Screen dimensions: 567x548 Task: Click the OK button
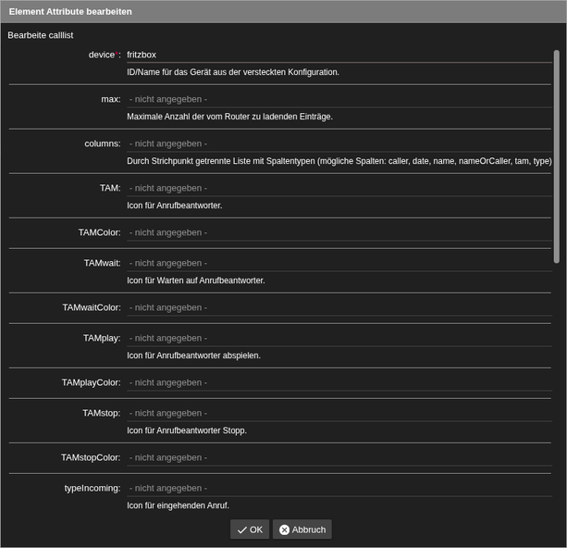pyautogui.click(x=250, y=529)
